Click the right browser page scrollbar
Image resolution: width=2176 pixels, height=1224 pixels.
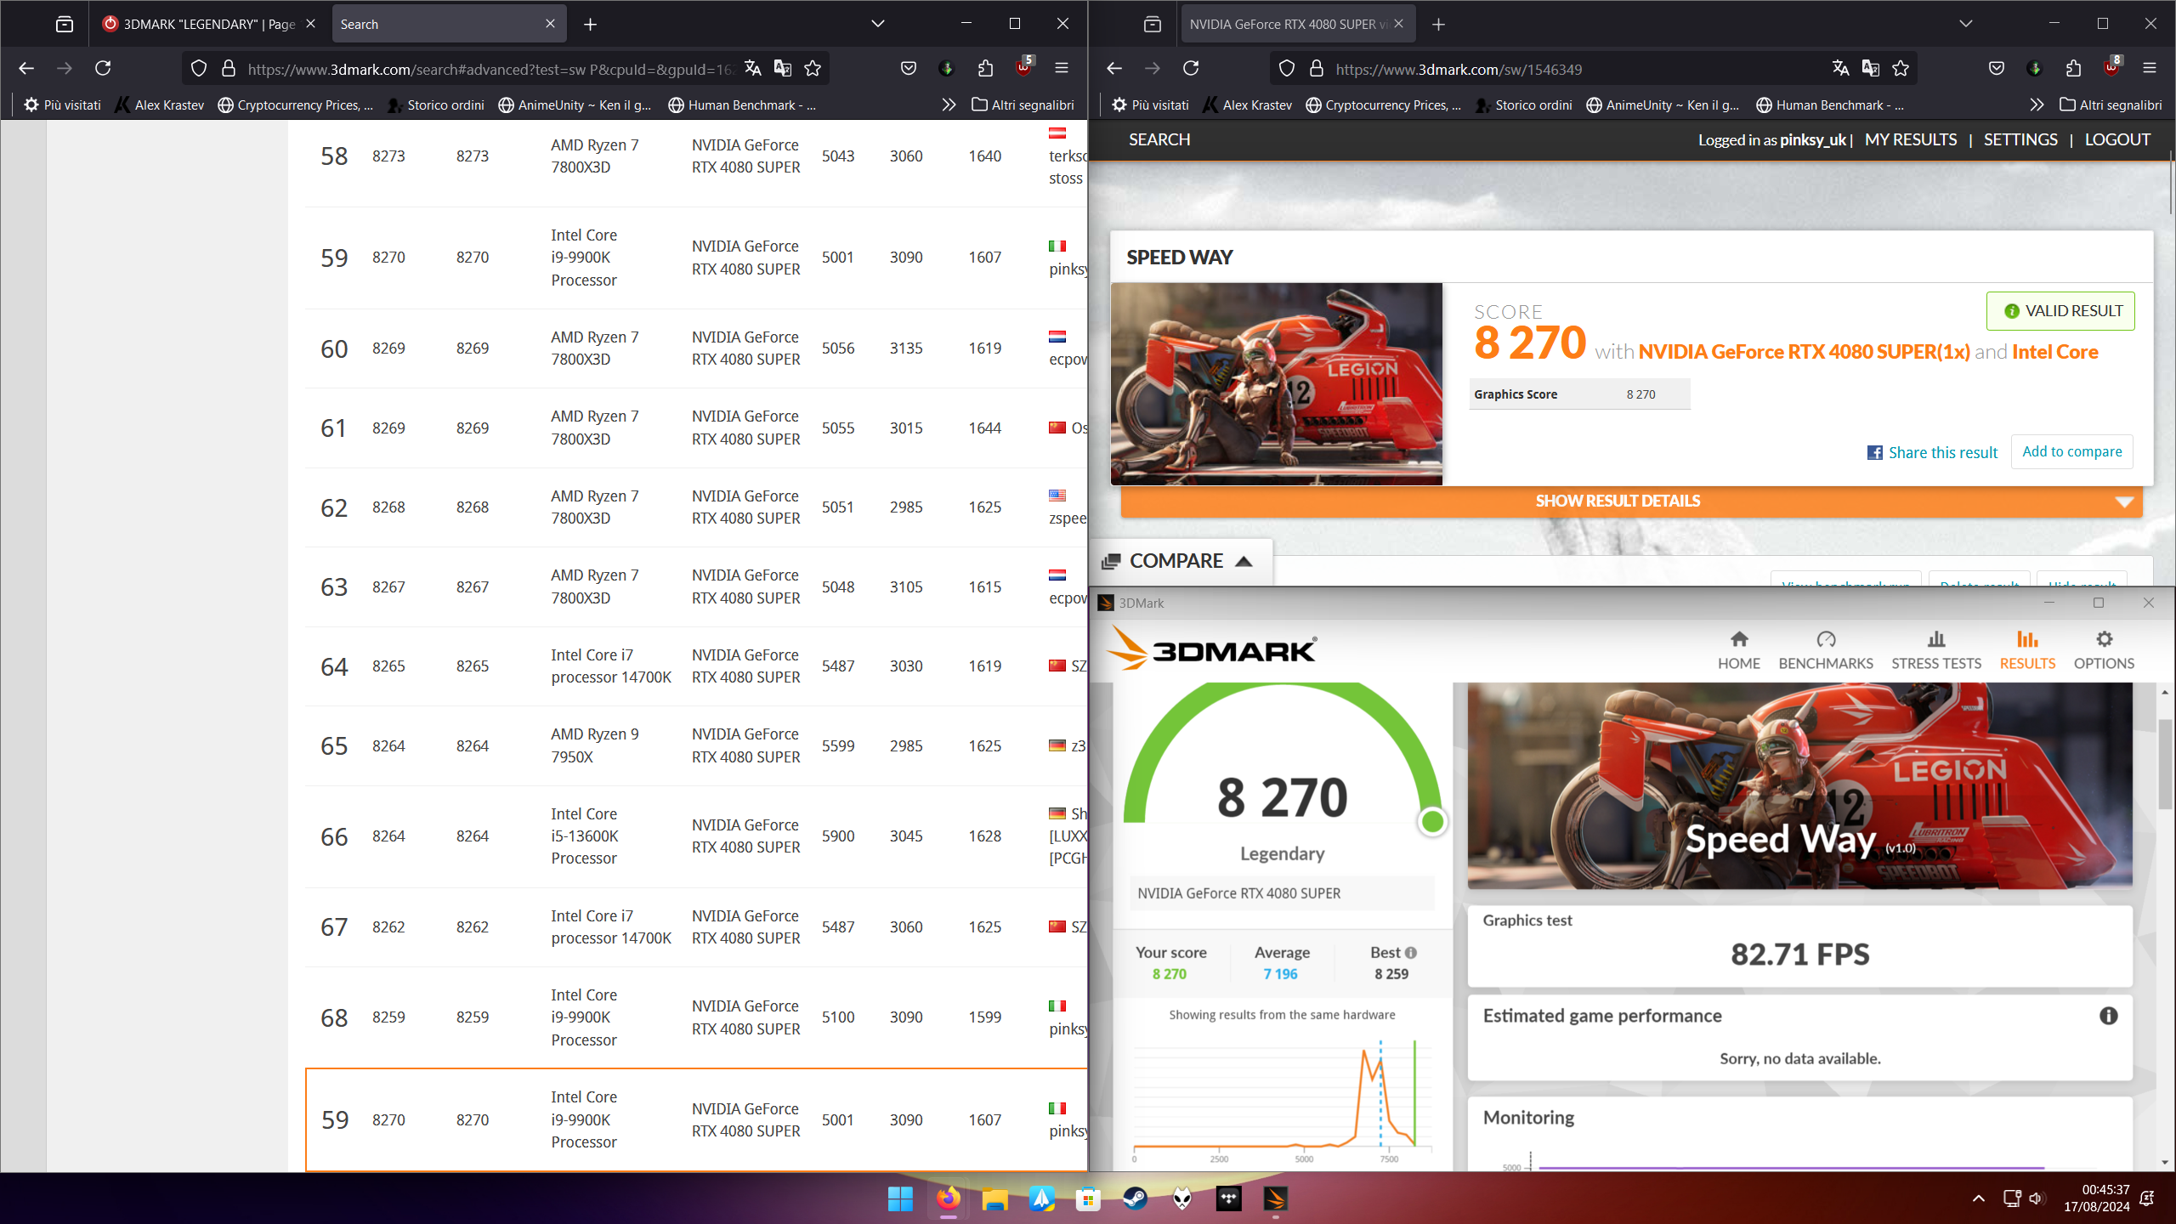coord(2171,183)
